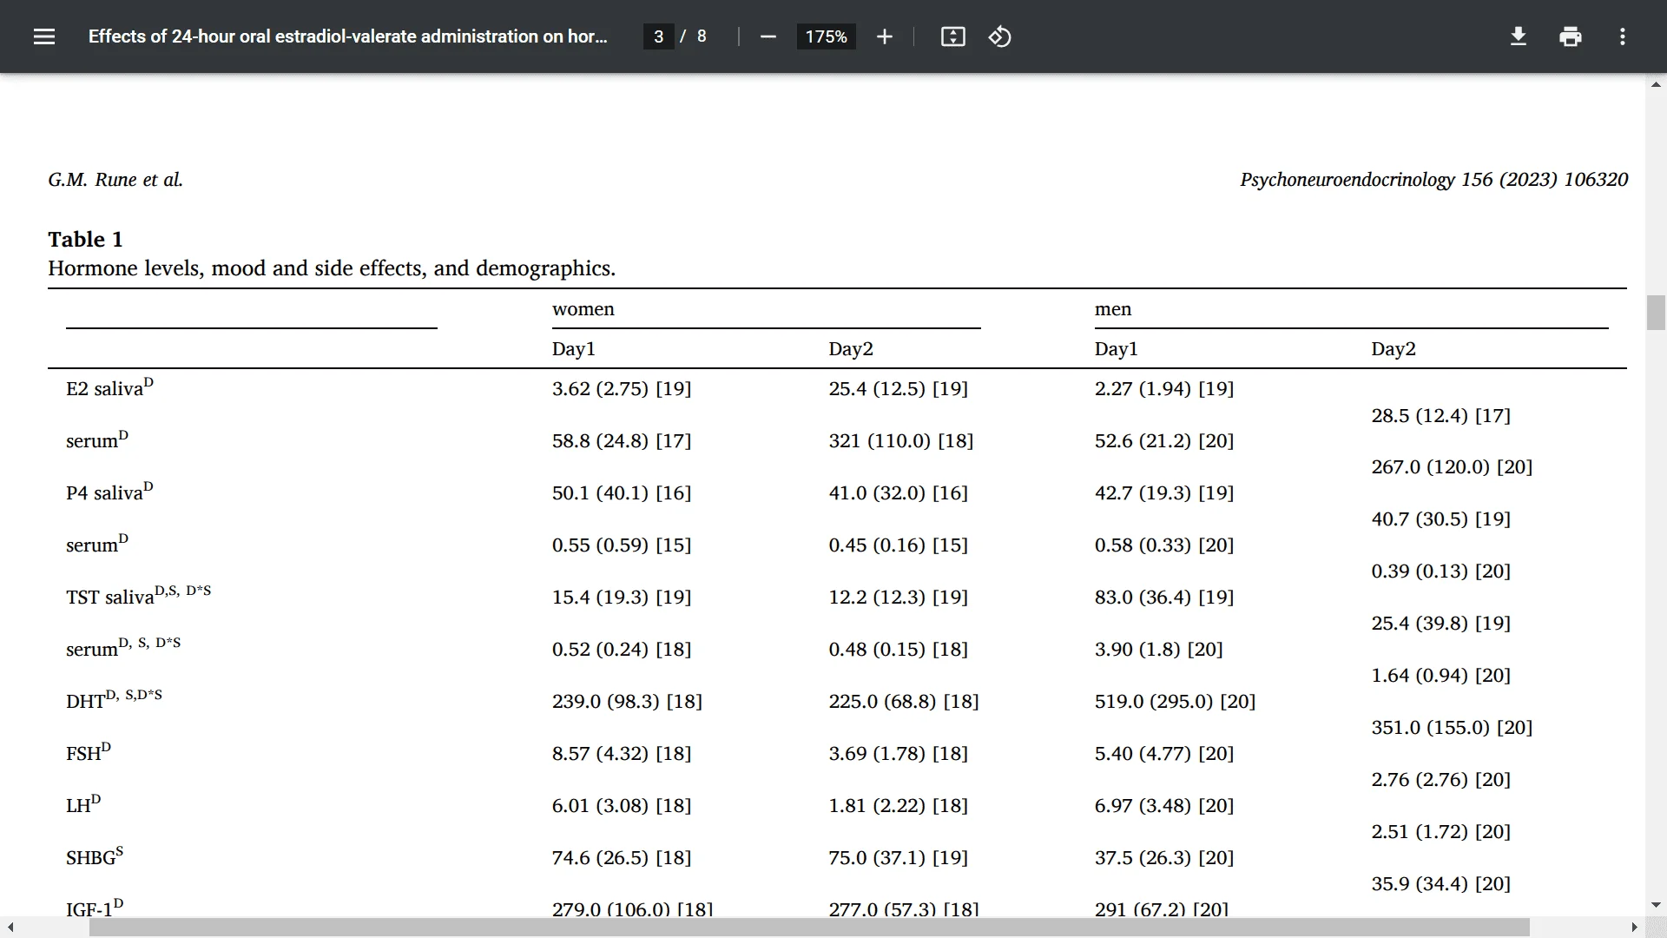1667x938 pixels.
Task: Click the 'men' column group header
Action: coord(1113,309)
